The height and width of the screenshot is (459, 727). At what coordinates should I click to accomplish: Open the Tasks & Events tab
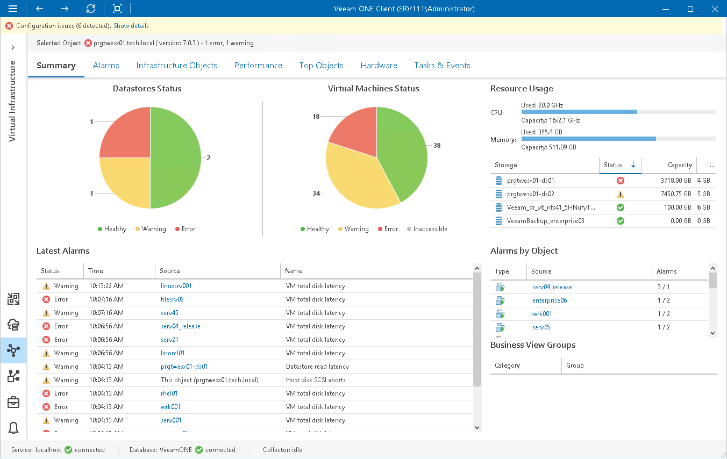[442, 65]
